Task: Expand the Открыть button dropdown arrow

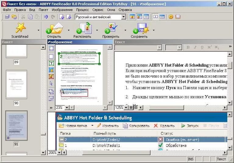Action: pyautogui.click(x=69, y=30)
